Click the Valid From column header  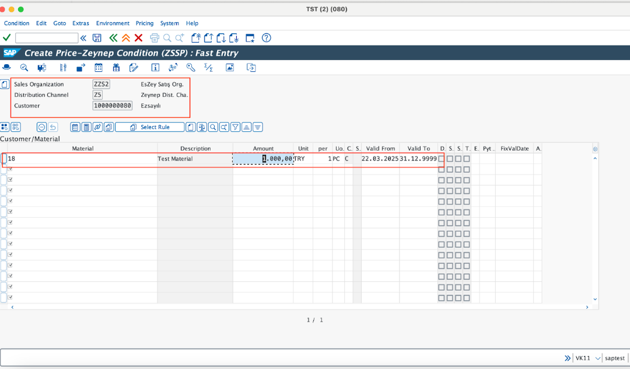pyautogui.click(x=380, y=148)
